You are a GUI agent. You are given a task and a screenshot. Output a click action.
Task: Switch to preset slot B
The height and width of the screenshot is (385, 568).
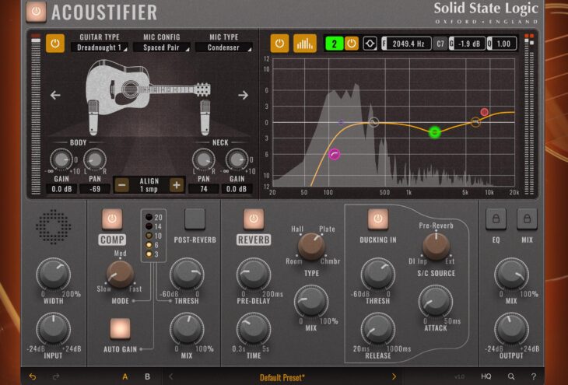click(x=147, y=376)
